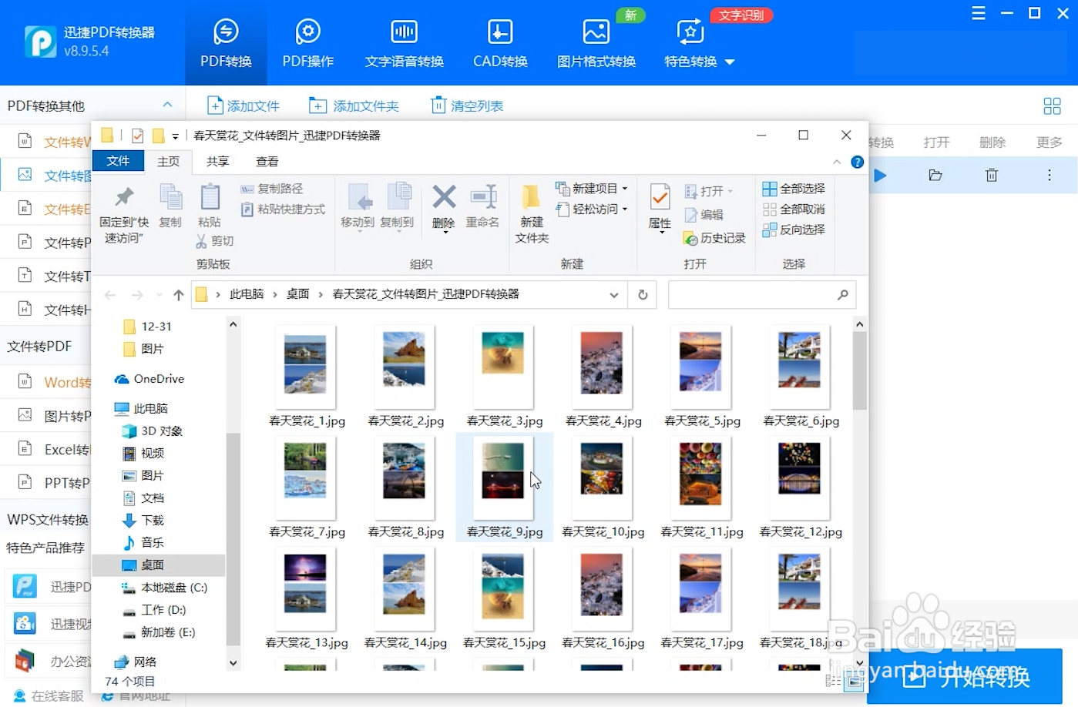Screen dimensions: 1078x707
Task: Start conversion with the blue play icon
Action: click(x=880, y=176)
